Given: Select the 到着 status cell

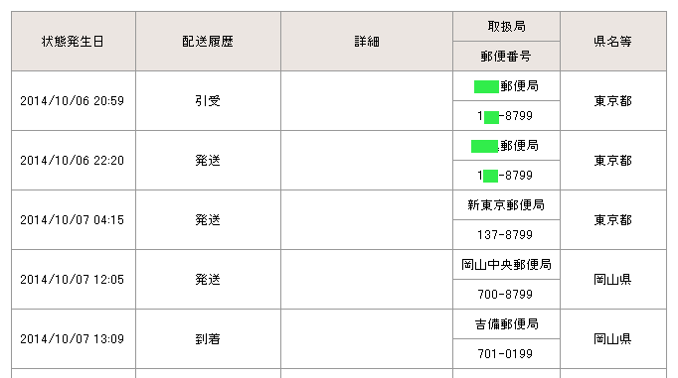Looking at the screenshot, I should 208,339.
